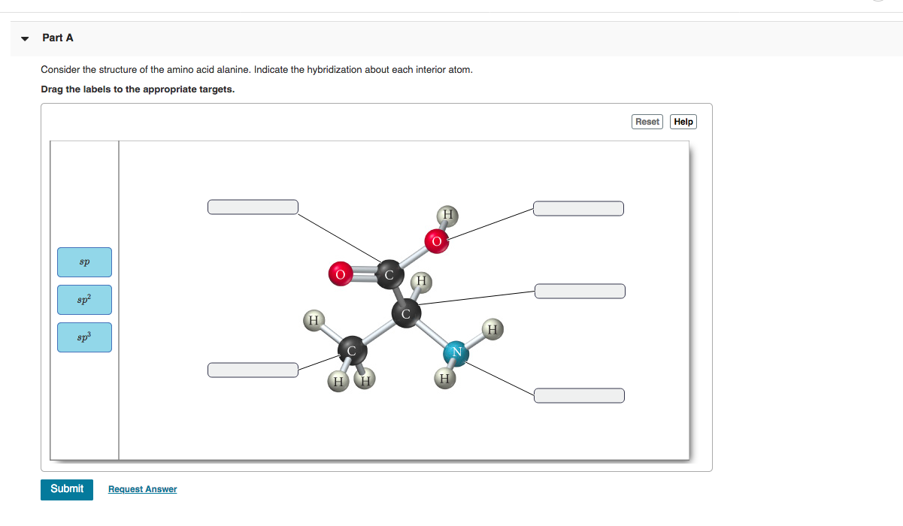Click the top-right answer target box
Viewport: 903px width, 526px height.
(x=577, y=208)
